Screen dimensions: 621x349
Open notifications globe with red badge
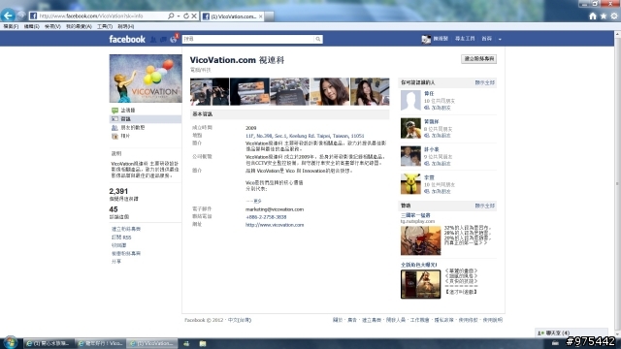pos(174,39)
